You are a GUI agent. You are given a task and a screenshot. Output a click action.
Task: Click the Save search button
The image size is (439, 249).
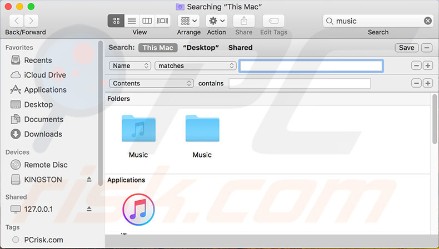click(x=406, y=48)
